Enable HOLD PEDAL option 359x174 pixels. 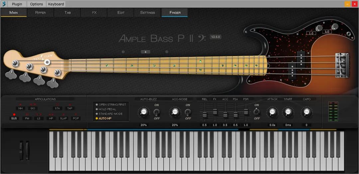coord(106,109)
